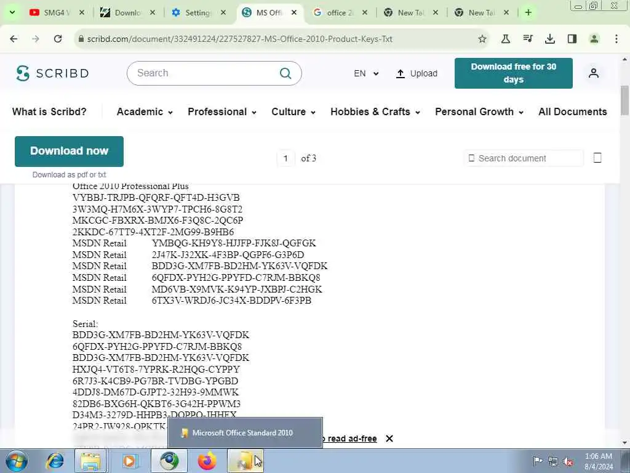Click the Search document field

pos(523,158)
